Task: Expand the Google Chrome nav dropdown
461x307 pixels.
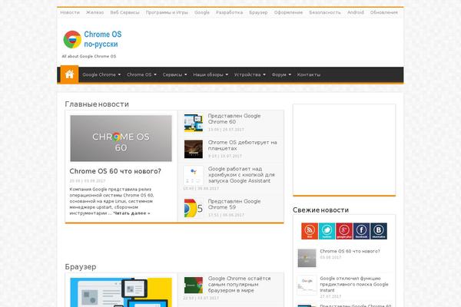Action: 101,74
